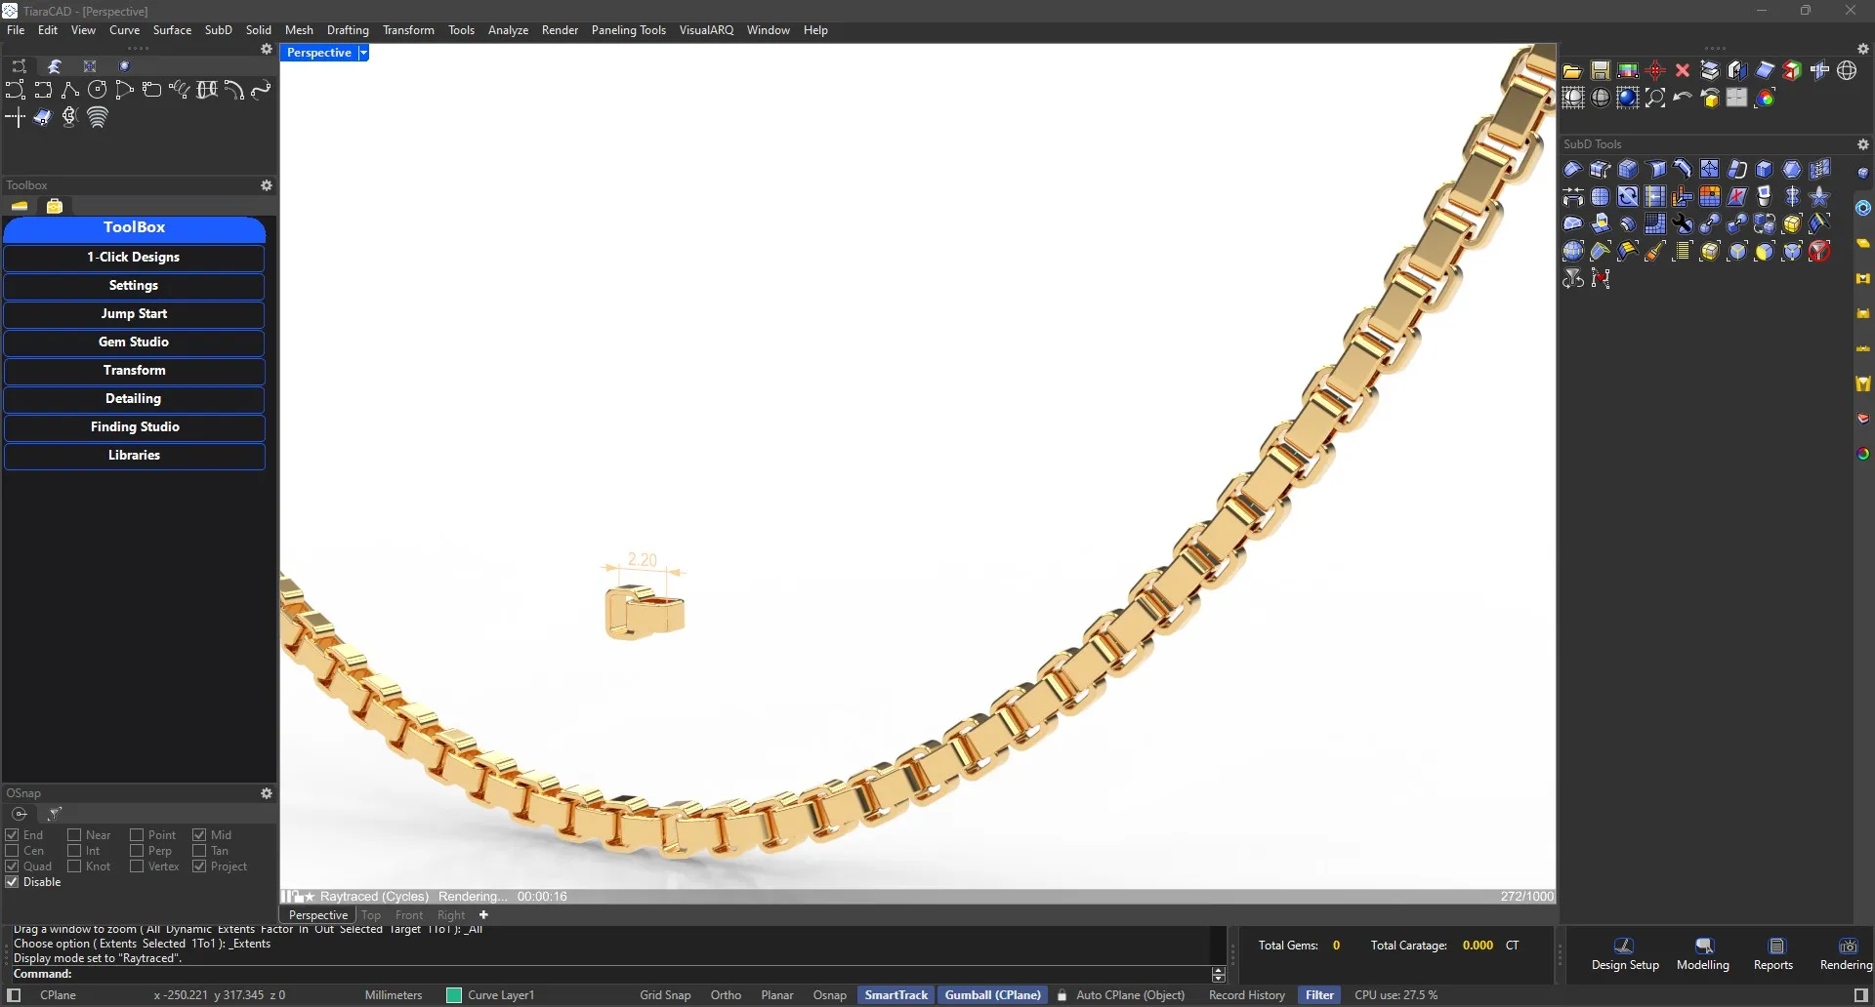Click the Finding Studio button
The width and height of the screenshot is (1875, 1007).
134,427
